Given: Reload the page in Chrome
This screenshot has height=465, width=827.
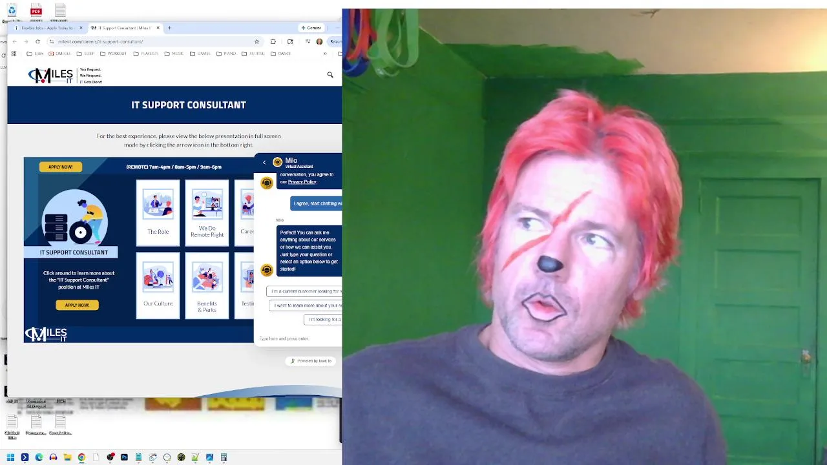Looking at the screenshot, I should point(37,41).
